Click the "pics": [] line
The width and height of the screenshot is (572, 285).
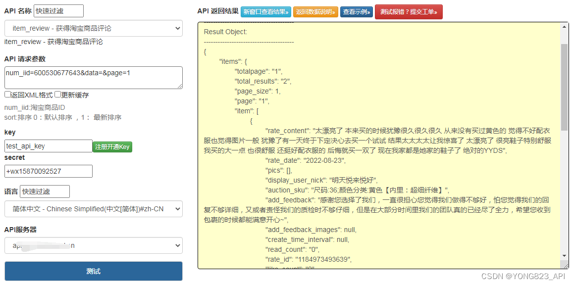(279, 170)
